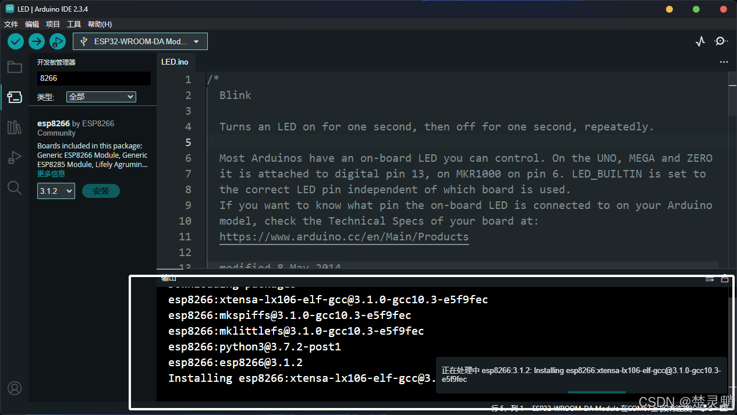The image size is (737, 415).
Task: Click the Verify checkmark button
Action: tap(16, 41)
